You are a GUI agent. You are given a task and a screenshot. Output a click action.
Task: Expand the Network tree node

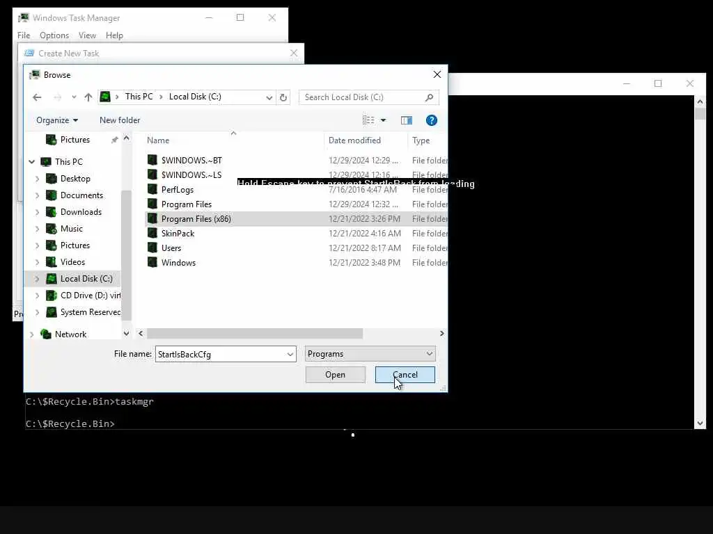coord(32,334)
